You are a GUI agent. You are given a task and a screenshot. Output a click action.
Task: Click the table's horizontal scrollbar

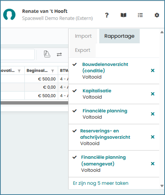pyautogui.click(x=34, y=103)
